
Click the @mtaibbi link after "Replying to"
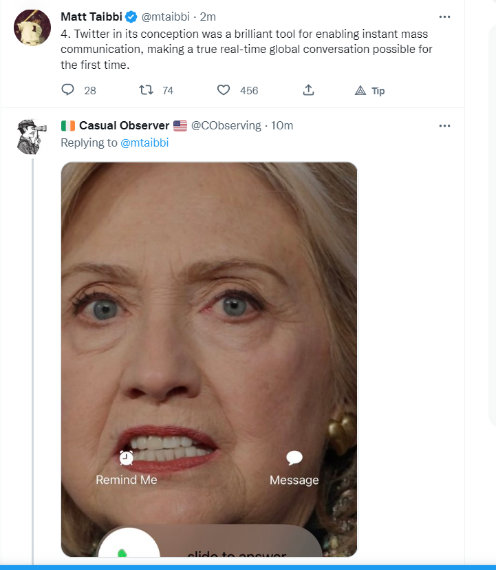tap(144, 142)
